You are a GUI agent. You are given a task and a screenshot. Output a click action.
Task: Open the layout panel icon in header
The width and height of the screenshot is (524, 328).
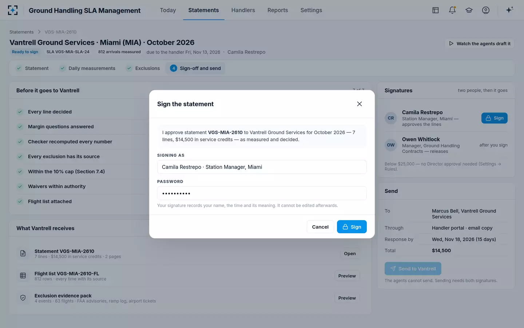[436, 10]
